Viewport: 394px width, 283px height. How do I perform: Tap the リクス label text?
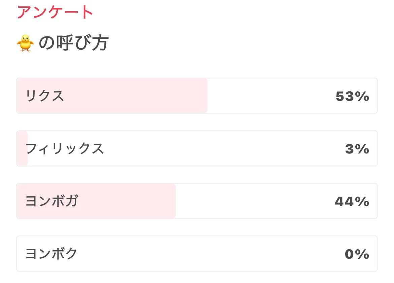pyautogui.click(x=45, y=96)
